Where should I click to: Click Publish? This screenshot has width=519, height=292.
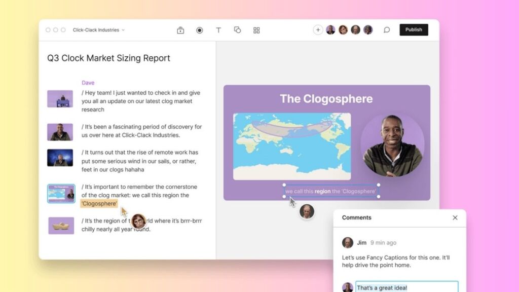(x=414, y=30)
